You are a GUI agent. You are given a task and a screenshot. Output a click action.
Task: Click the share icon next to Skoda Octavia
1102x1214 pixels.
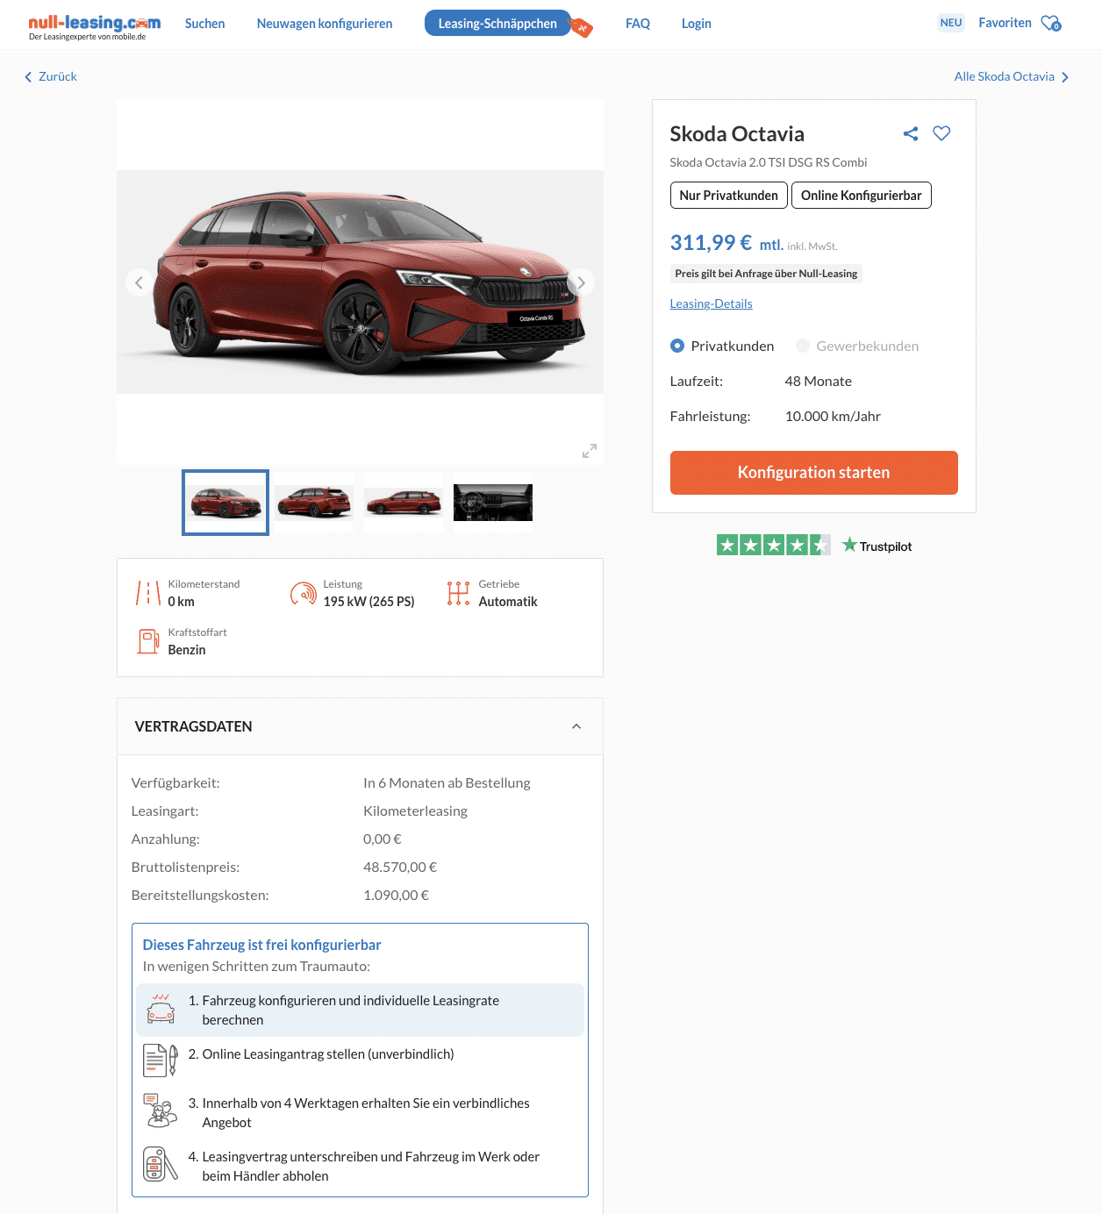click(911, 133)
